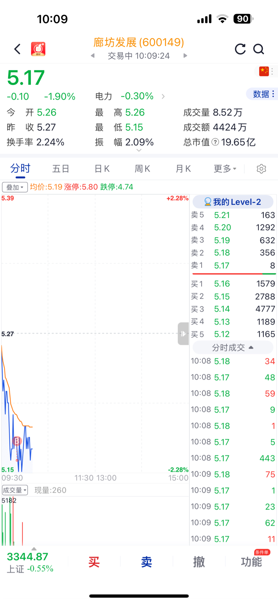
Task: Open the 功能 functions button
Action: tap(252, 562)
